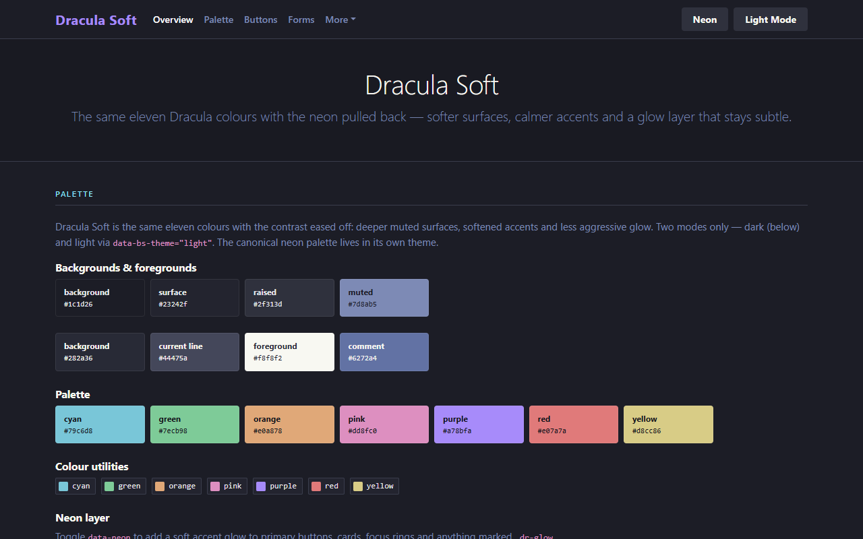The width and height of the screenshot is (863, 539).
Task: Select the purple #a78bfa palette swatch
Action: pyautogui.click(x=479, y=424)
